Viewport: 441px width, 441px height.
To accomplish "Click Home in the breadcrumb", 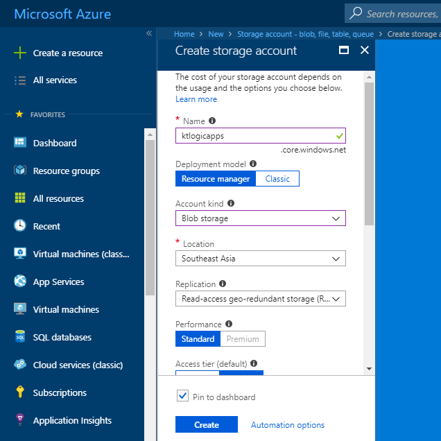I will tap(184, 34).
